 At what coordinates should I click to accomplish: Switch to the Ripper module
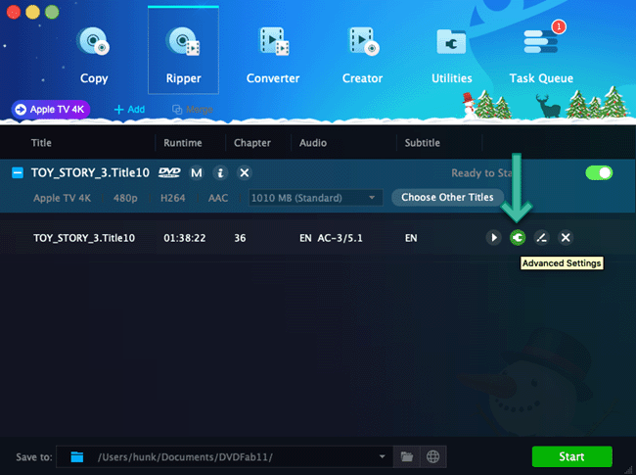click(x=183, y=51)
